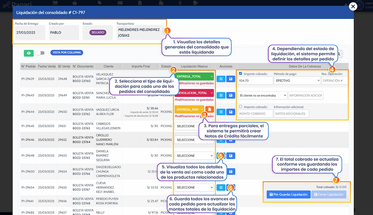Save order P1-29639 with the disk icon
The width and height of the screenshot is (373, 215).
click(x=231, y=79)
